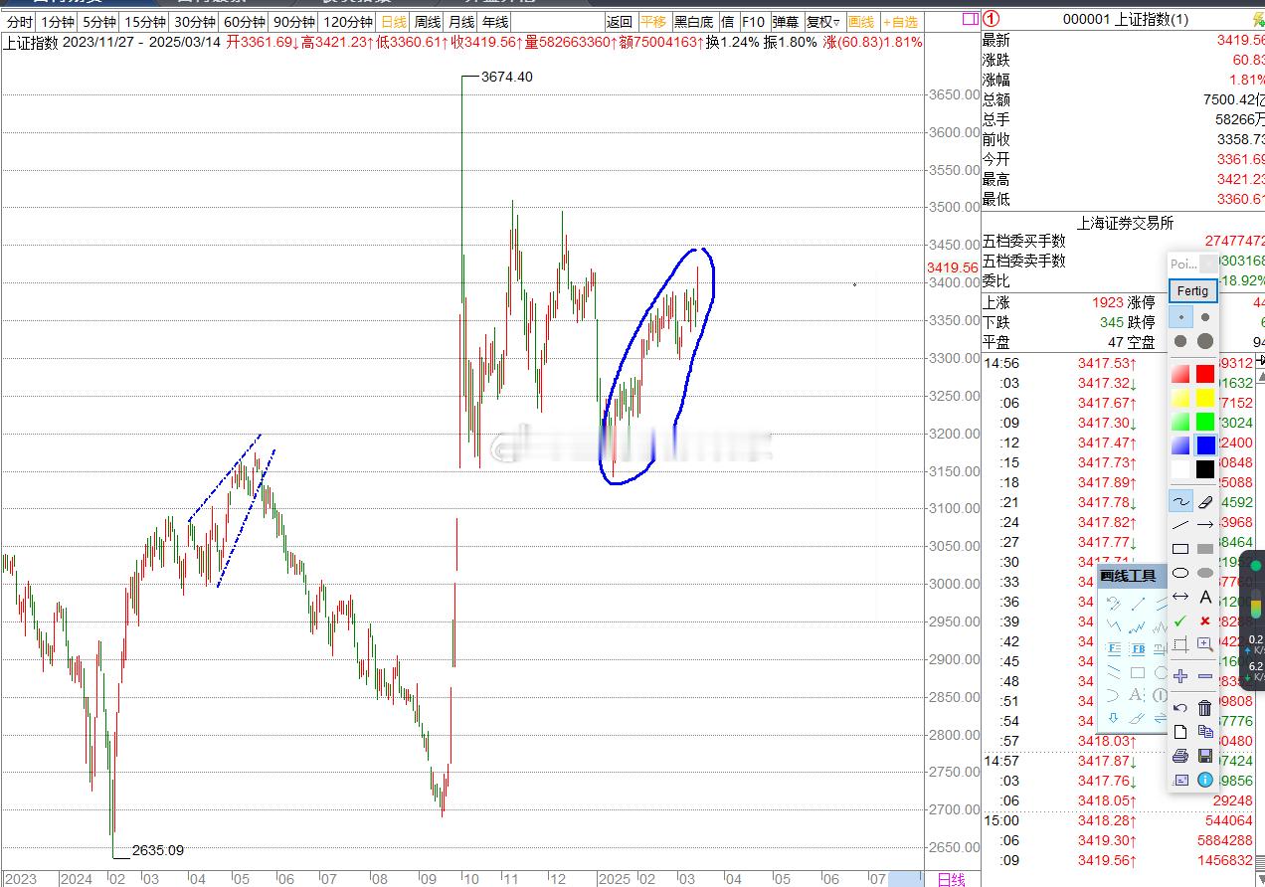The width and height of the screenshot is (1265, 887).
Task: Toggle the 黑白底 background theme
Action: coord(693,22)
